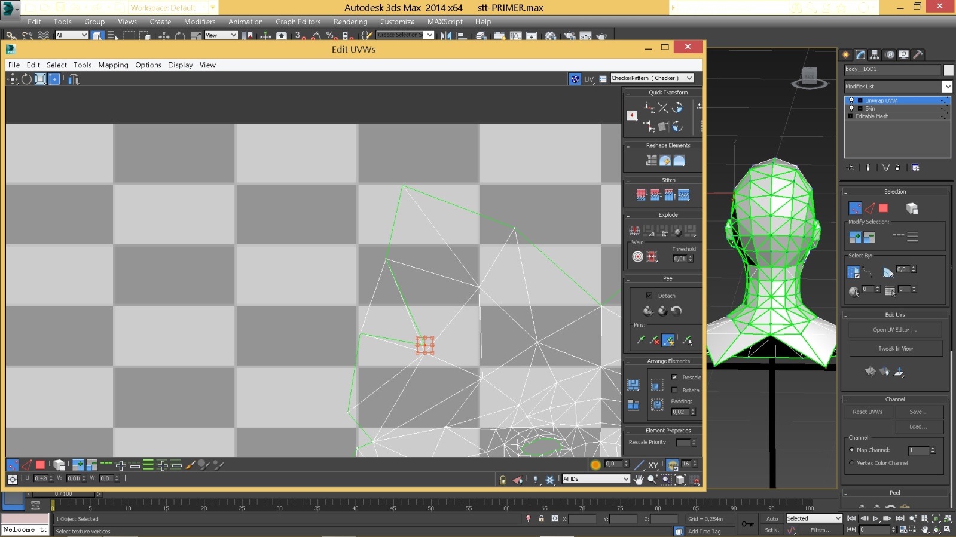
Task: Open the Utilities hammer tab in the command panel
Action: 918,54
